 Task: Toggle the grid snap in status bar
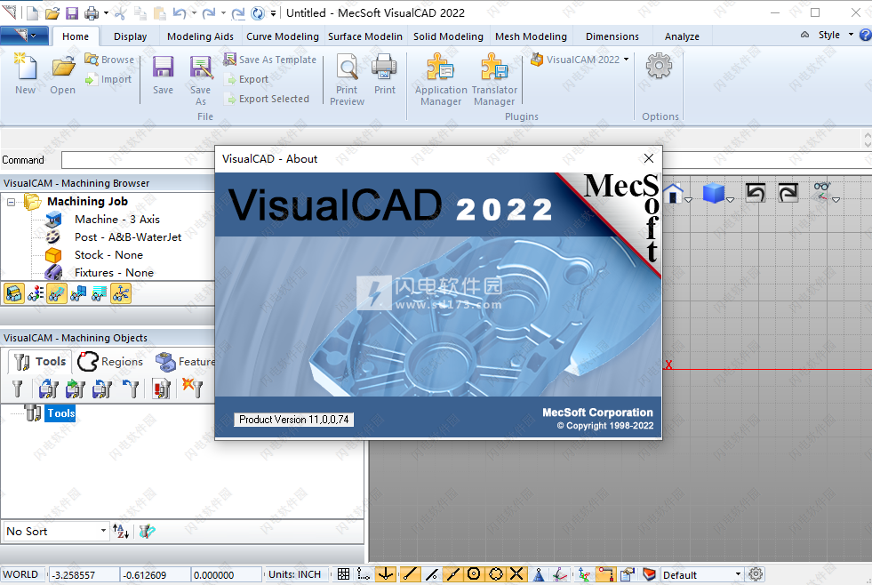click(x=344, y=573)
